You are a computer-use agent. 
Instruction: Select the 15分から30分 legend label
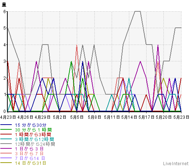[30, 125]
